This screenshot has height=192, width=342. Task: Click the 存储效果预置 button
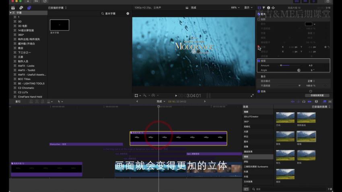(317, 96)
